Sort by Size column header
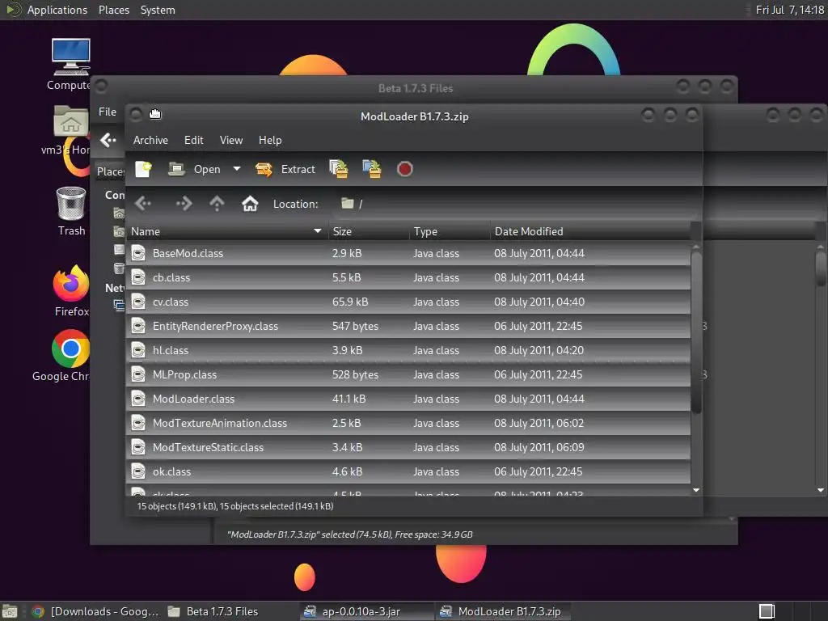 click(x=369, y=231)
